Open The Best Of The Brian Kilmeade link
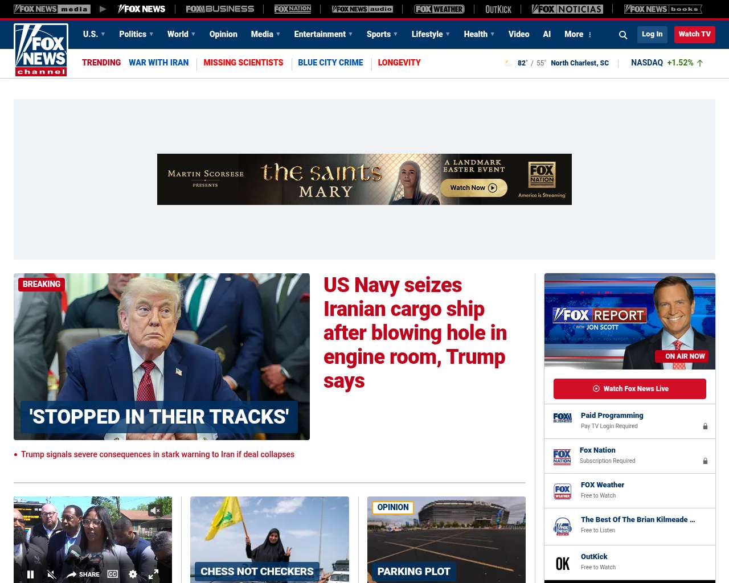Image resolution: width=729 pixels, height=583 pixels. (638, 520)
